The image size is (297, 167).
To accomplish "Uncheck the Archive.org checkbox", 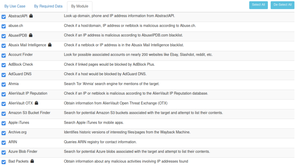I will pos(3,133).
